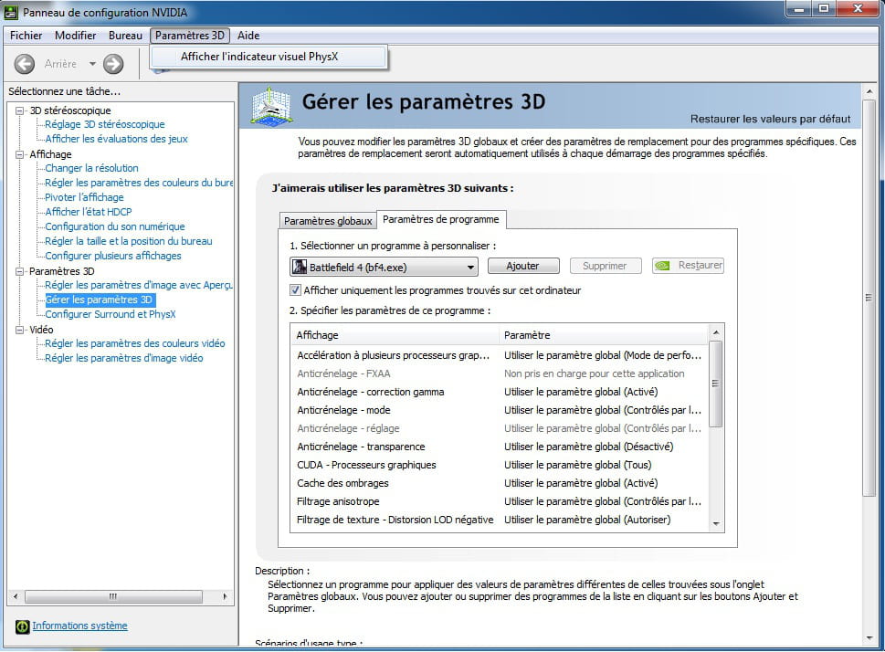885x652 pixels.
Task: Click the NVIDIA logo on the Restaurer button
Action: point(664,266)
